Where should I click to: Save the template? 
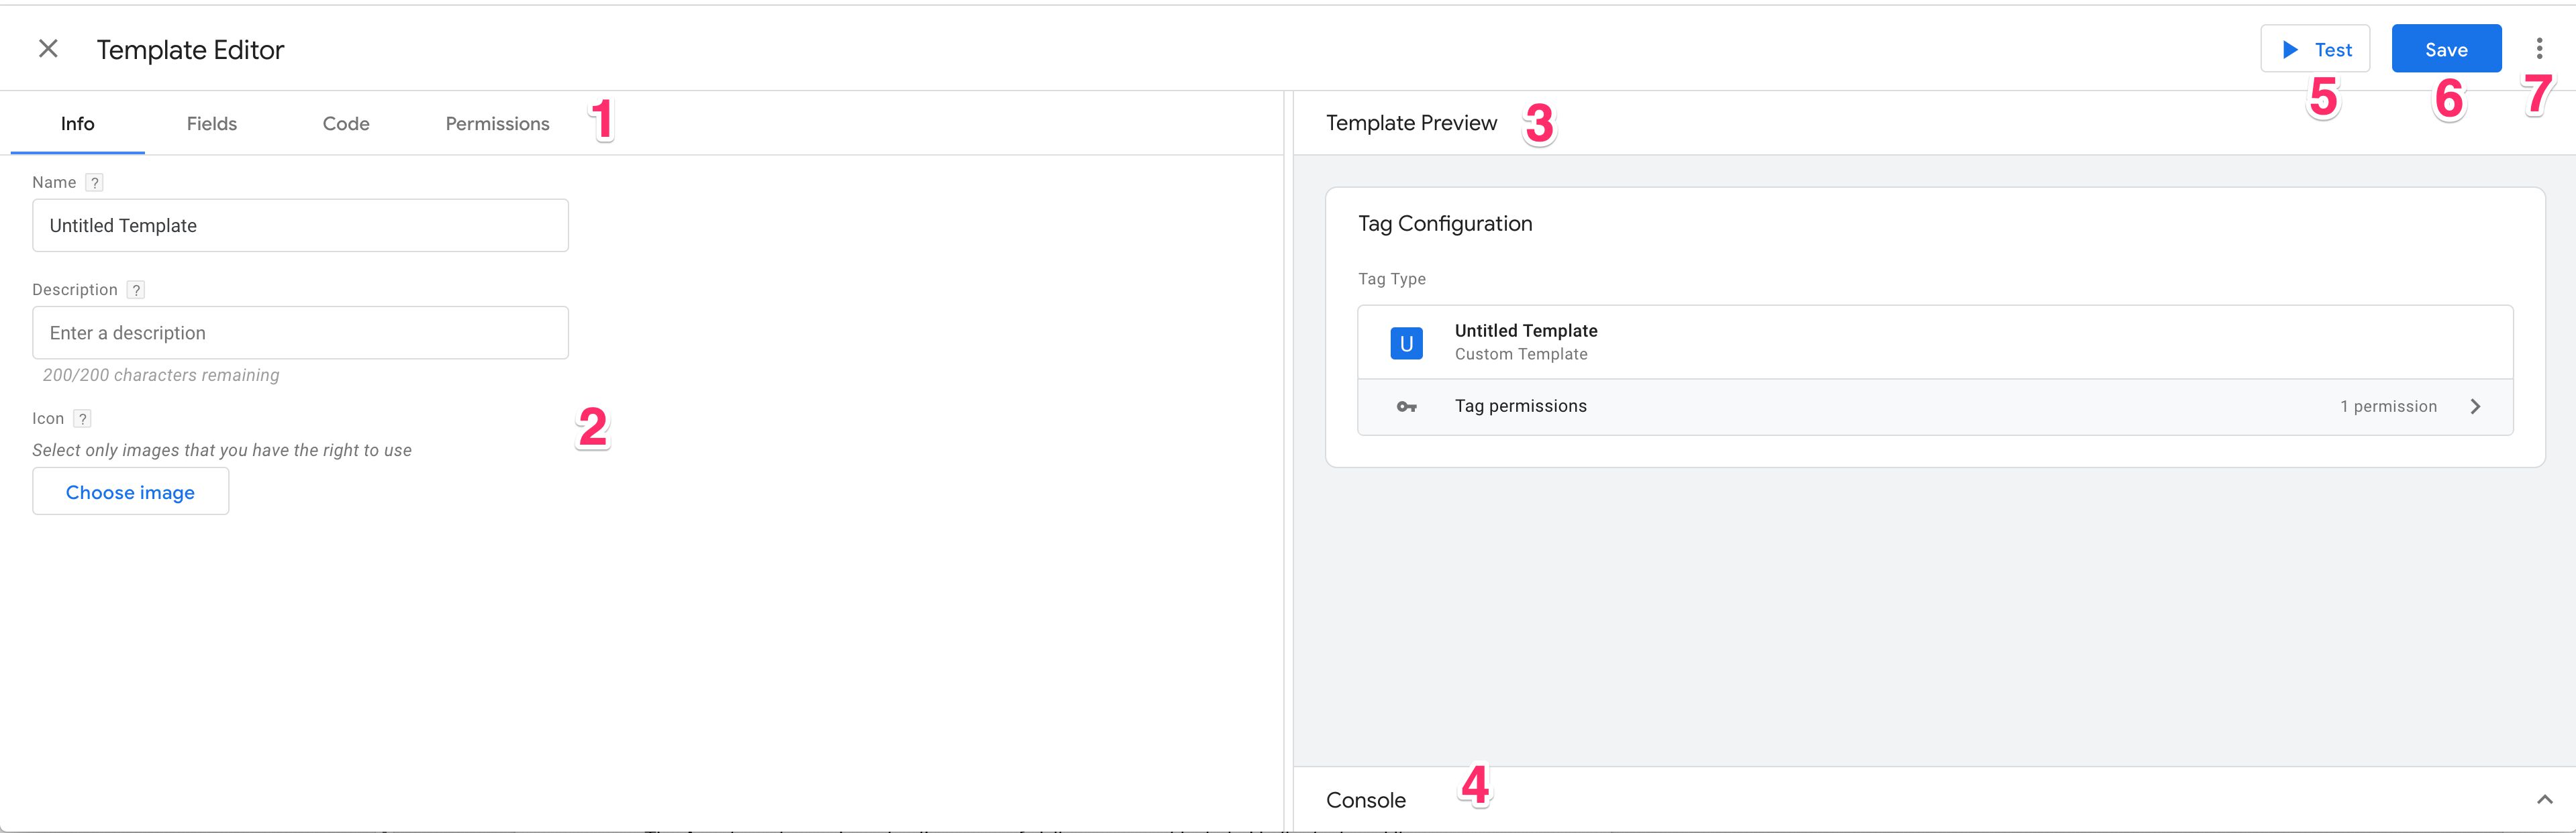[2446, 49]
